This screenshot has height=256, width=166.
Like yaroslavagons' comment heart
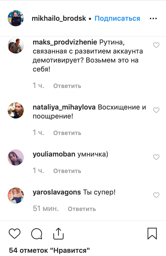(x=156, y=195)
